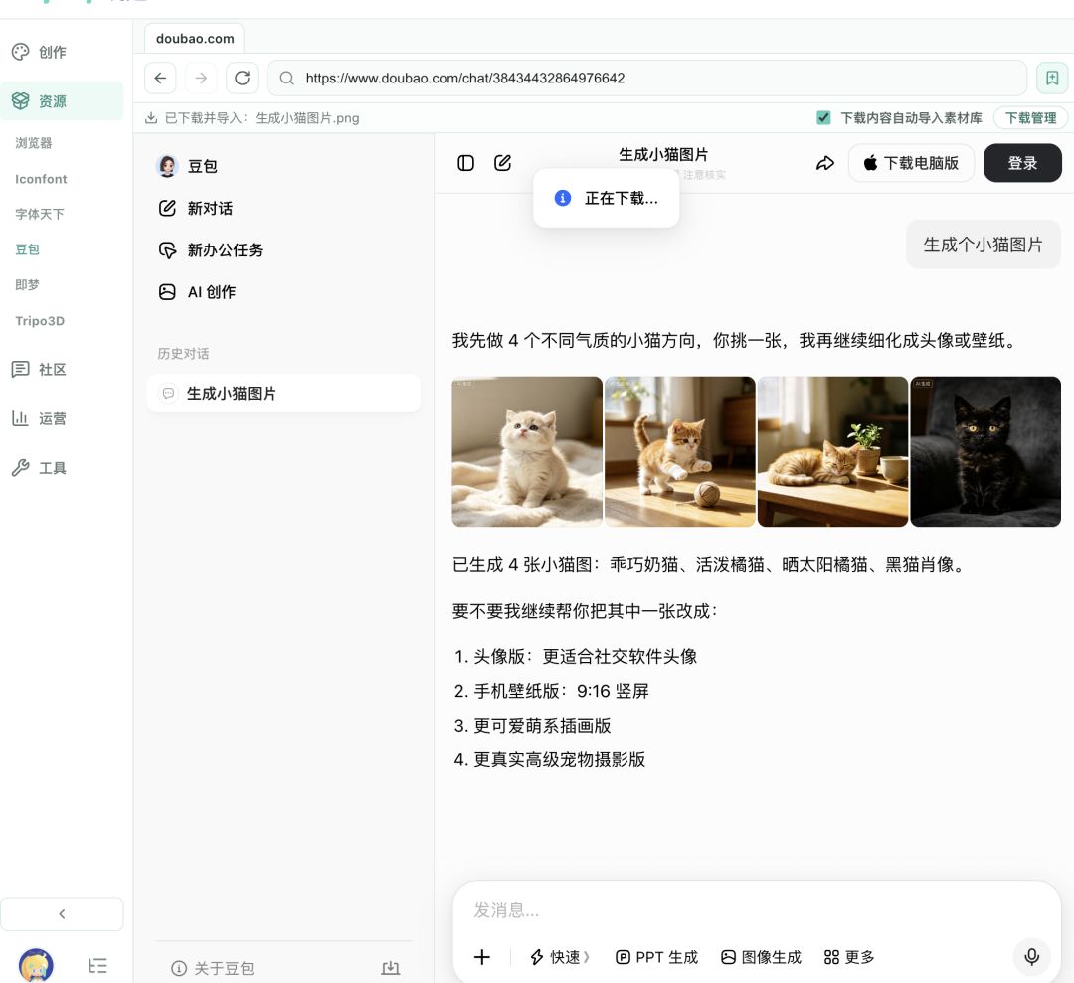
Task: Click the 登录 button
Action: (1022, 163)
